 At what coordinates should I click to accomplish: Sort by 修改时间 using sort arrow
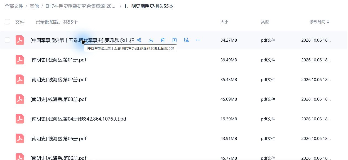click(328, 22)
